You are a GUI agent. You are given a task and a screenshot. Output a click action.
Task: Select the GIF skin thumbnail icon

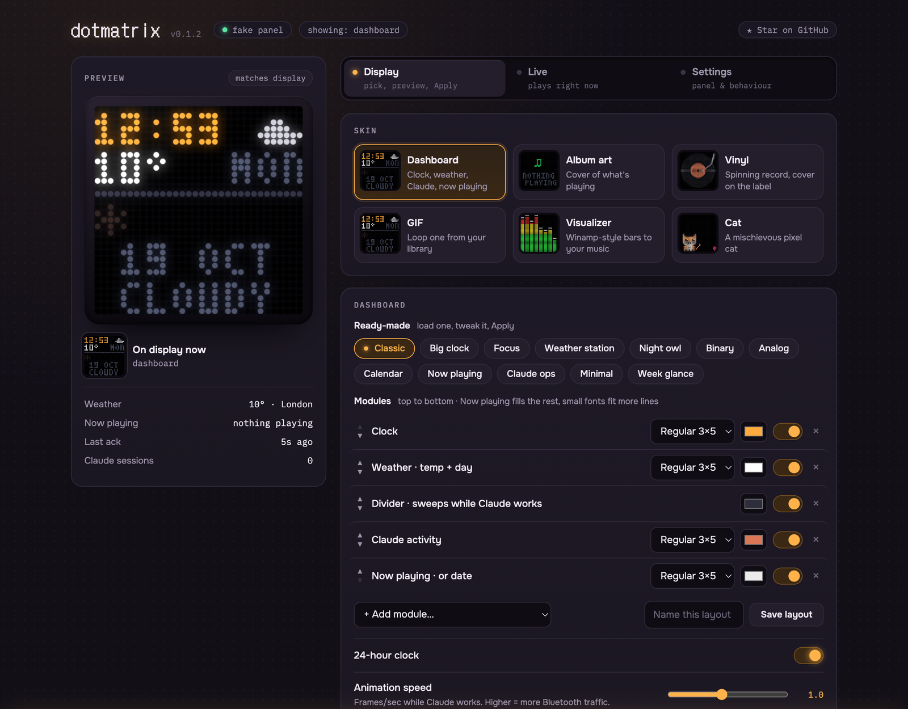tap(380, 233)
